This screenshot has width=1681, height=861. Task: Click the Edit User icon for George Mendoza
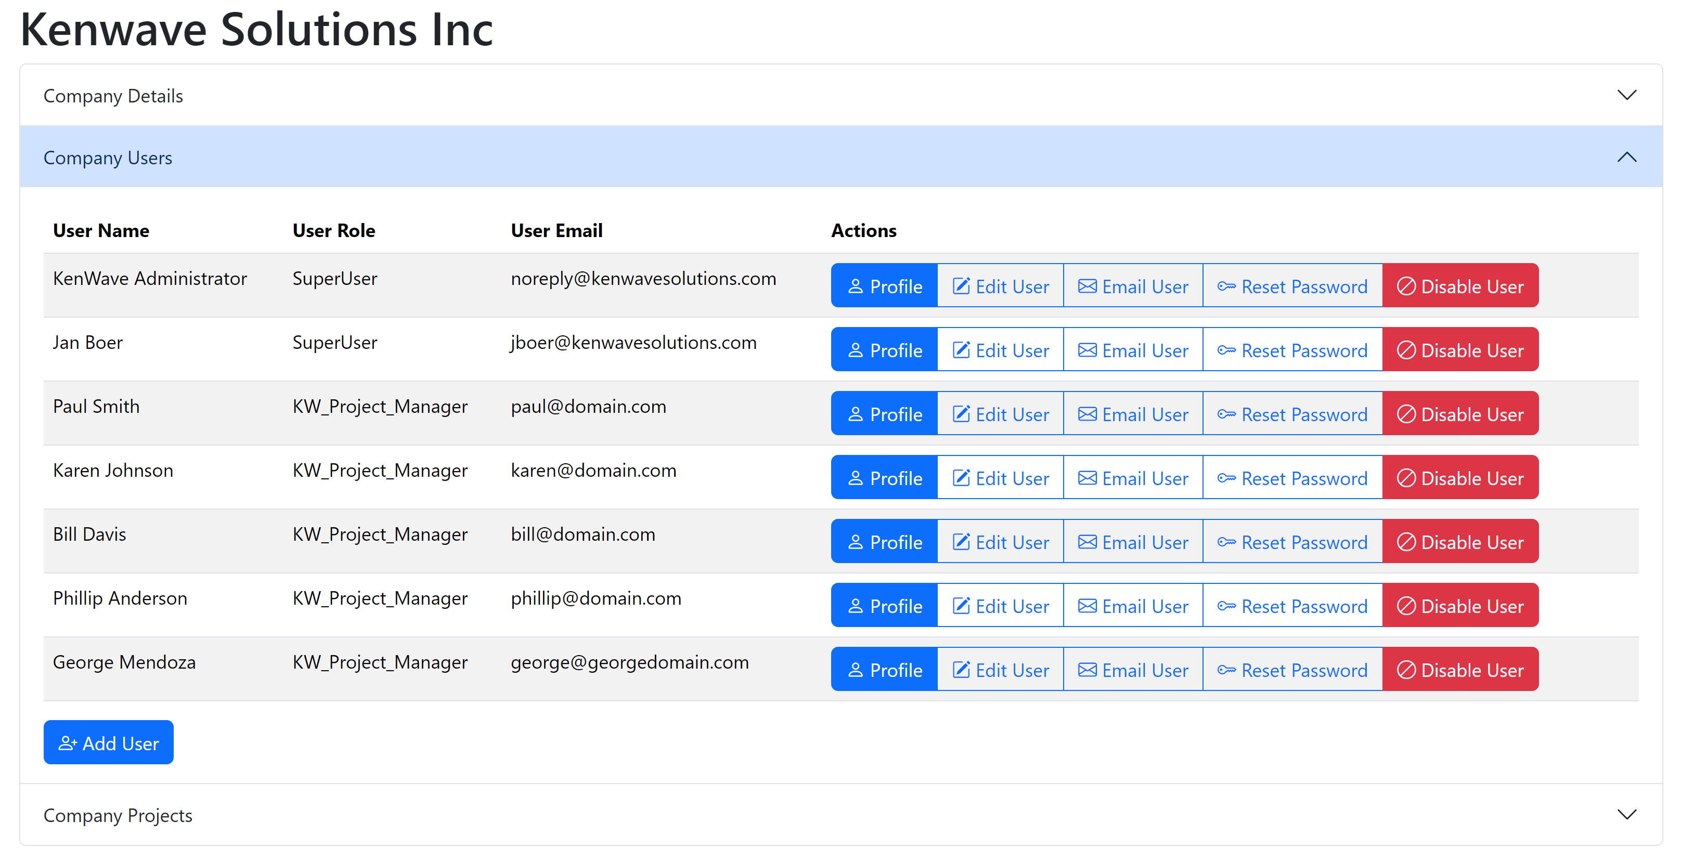[x=961, y=669]
